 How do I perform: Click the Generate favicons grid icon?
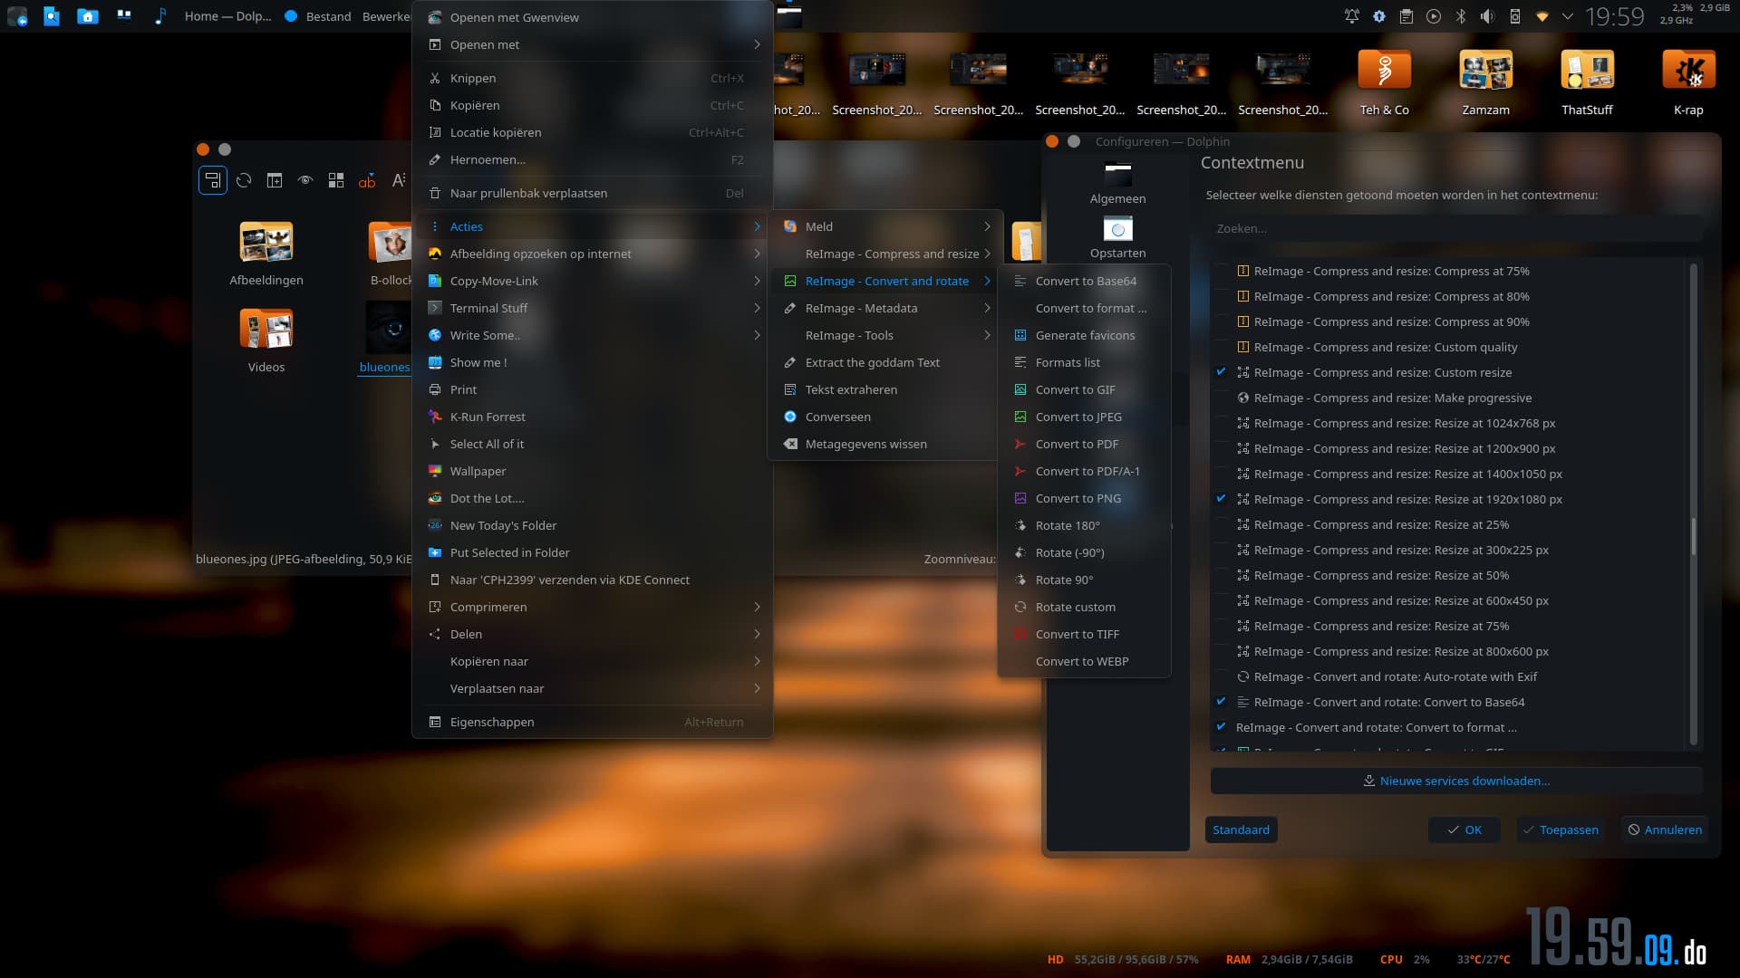tap(1020, 335)
